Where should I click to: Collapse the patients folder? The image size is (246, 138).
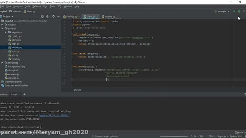point(2,28)
